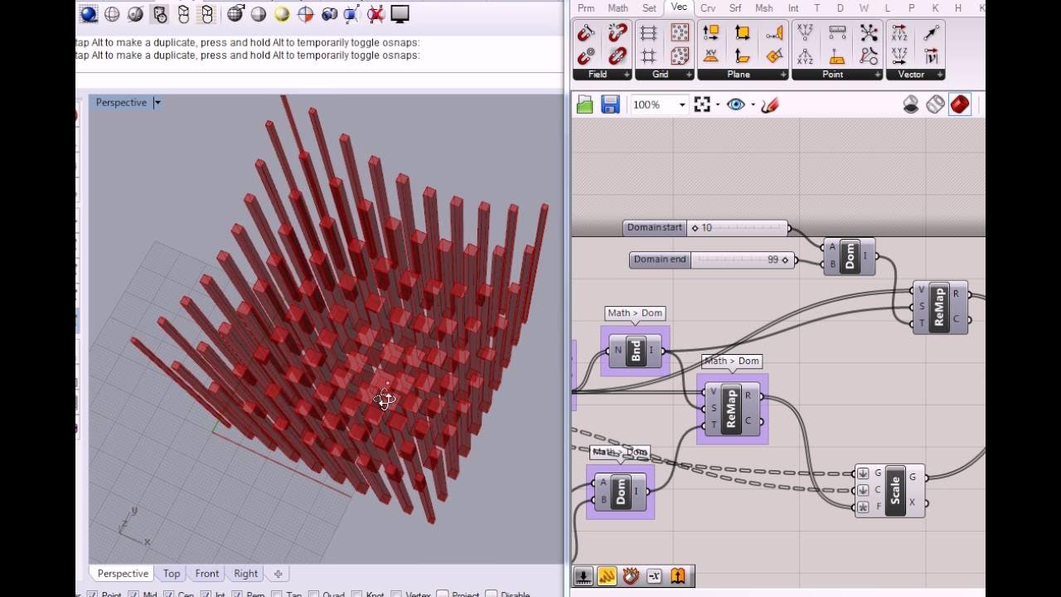Click the sketch pencil icon
This screenshot has width=1061, height=597.
tap(769, 104)
